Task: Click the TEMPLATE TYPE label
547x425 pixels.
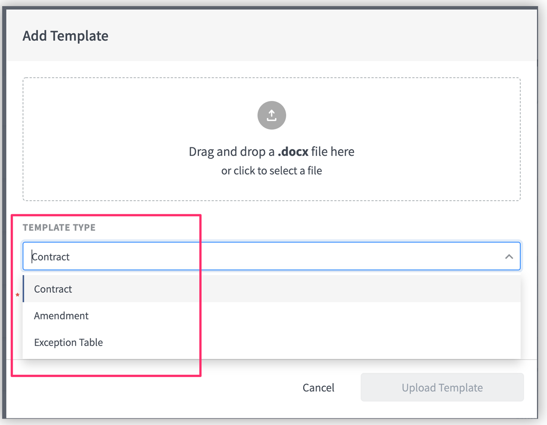Action: pos(59,227)
